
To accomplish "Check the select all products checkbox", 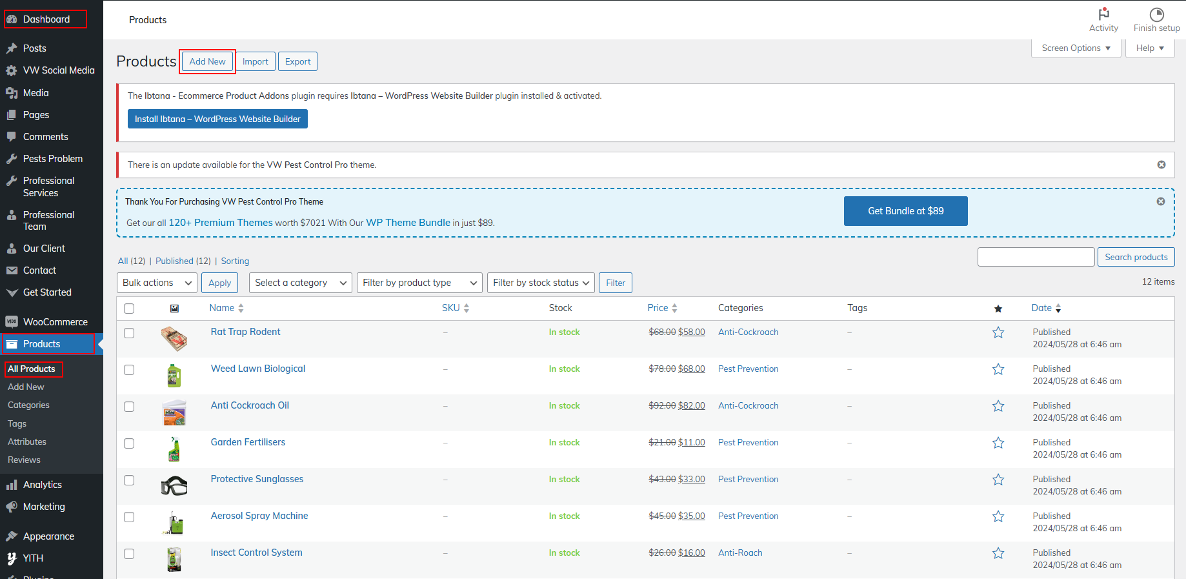I will pyautogui.click(x=129, y=309).
